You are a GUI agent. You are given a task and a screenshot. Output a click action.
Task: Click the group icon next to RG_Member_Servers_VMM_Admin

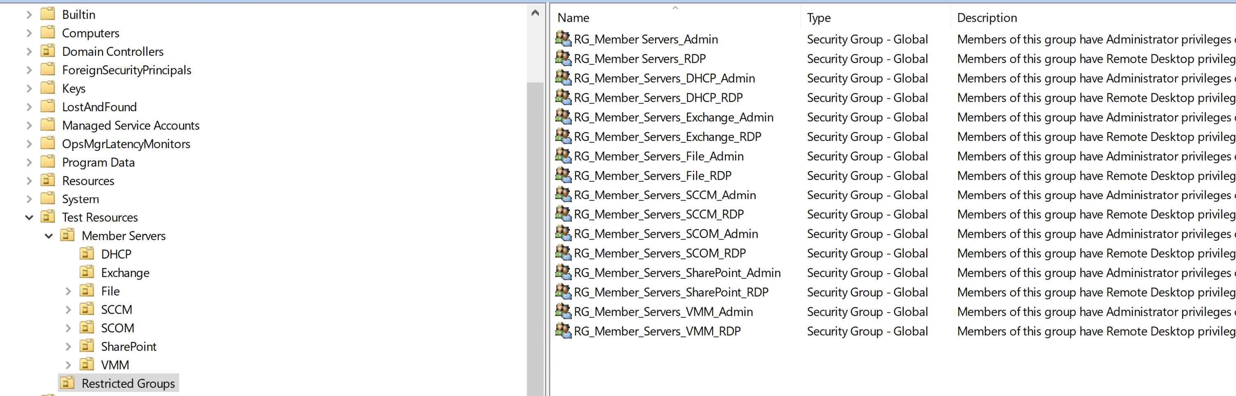coord(563,311)
